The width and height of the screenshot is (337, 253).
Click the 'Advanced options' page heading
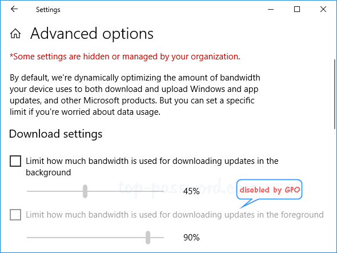92,34
